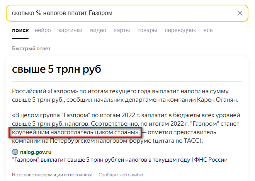Screen dimensions: 255x181
Task: Select the поиск tab
Action: 20,30
